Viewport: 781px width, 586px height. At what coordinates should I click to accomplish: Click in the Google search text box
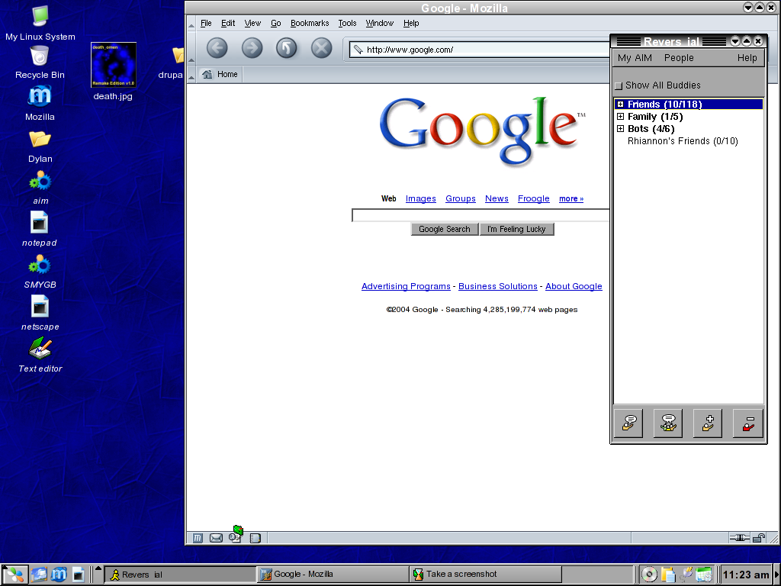pyautogui.click(x=480, y=215)
